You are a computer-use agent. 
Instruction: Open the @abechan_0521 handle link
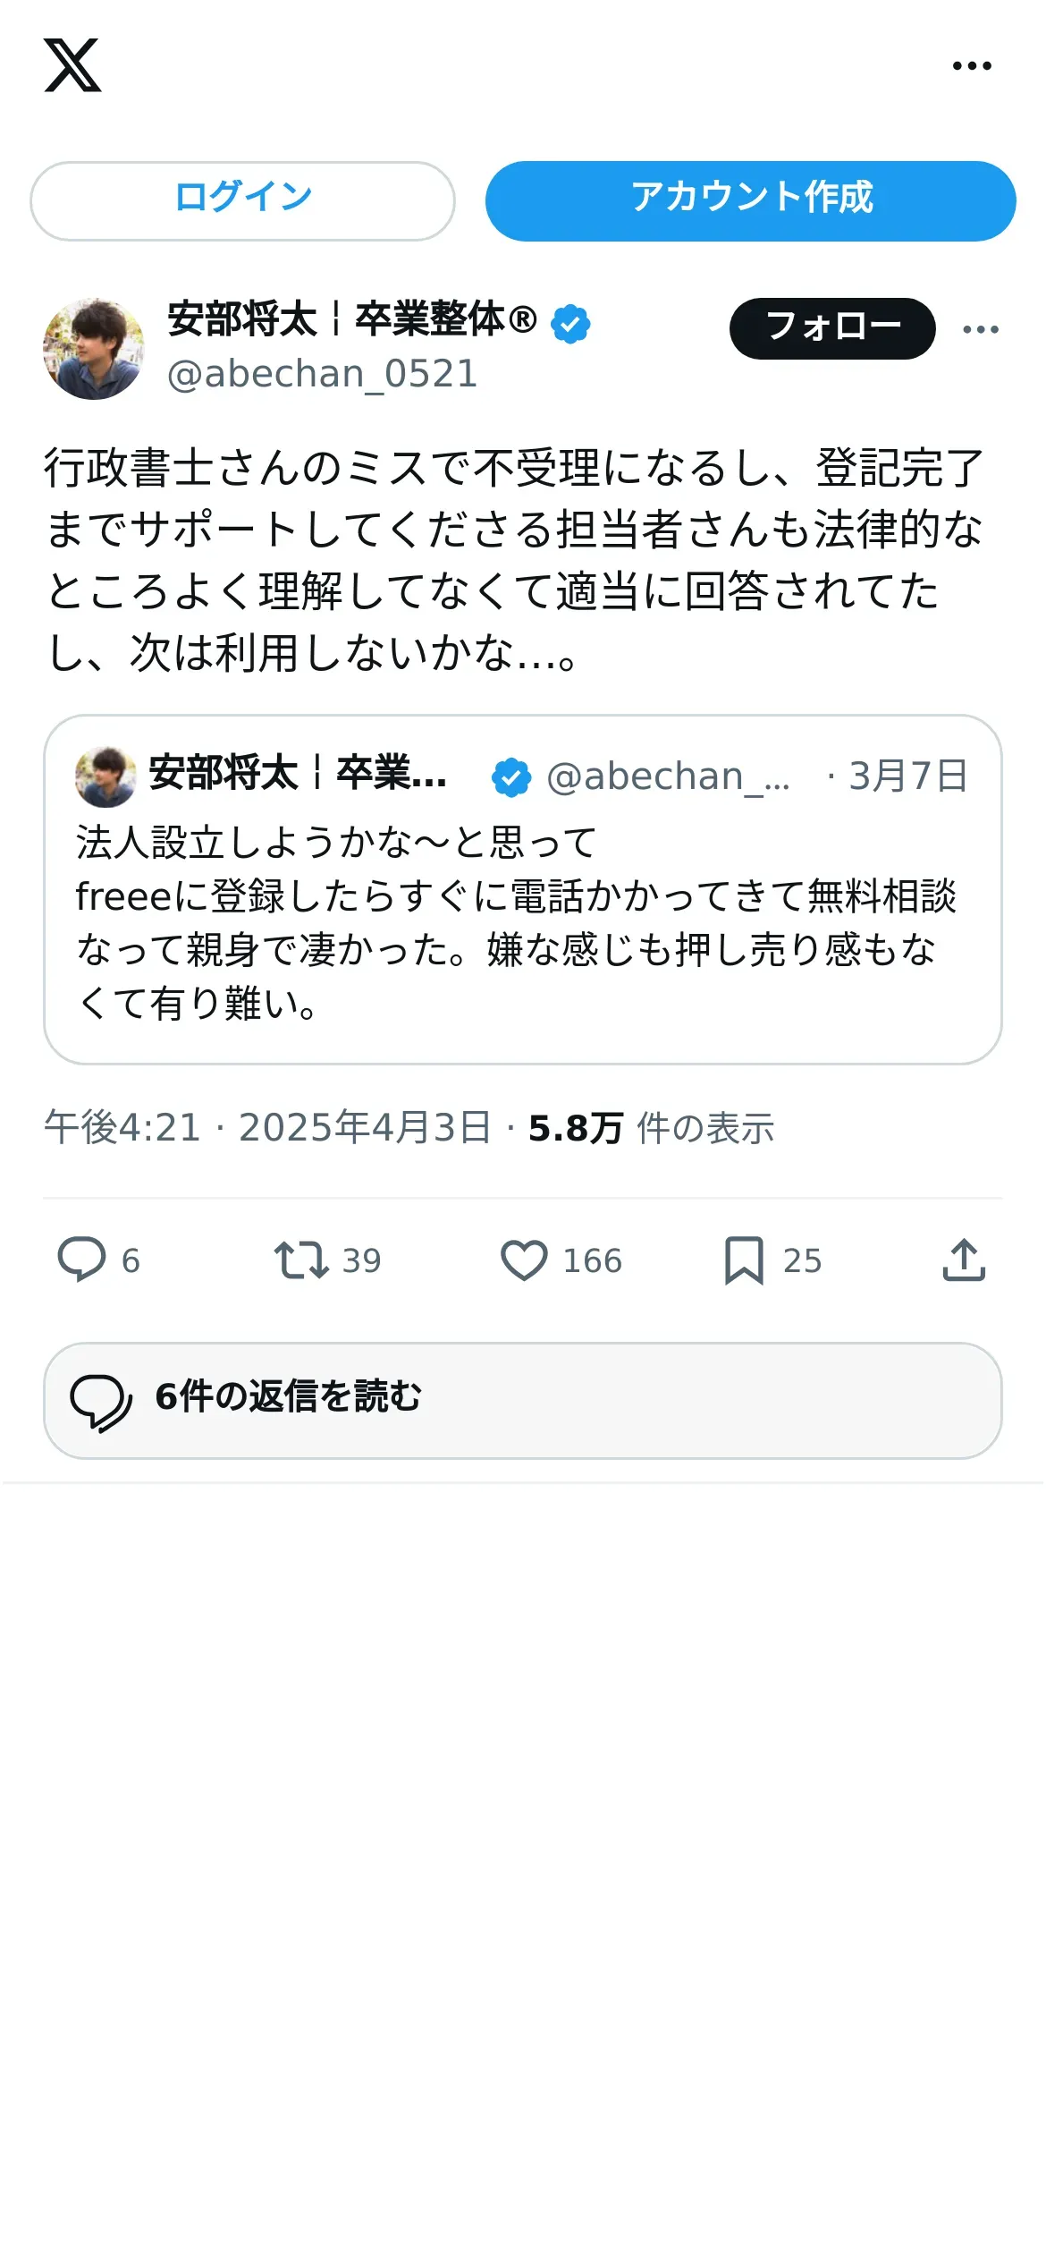click(x=322, y=374)
